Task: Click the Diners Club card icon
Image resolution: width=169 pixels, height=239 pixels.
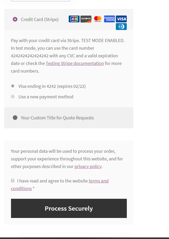Action: point(121,27)
